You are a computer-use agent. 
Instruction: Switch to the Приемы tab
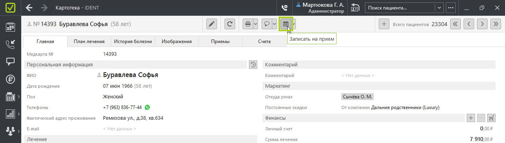click(x=221, y=41)
